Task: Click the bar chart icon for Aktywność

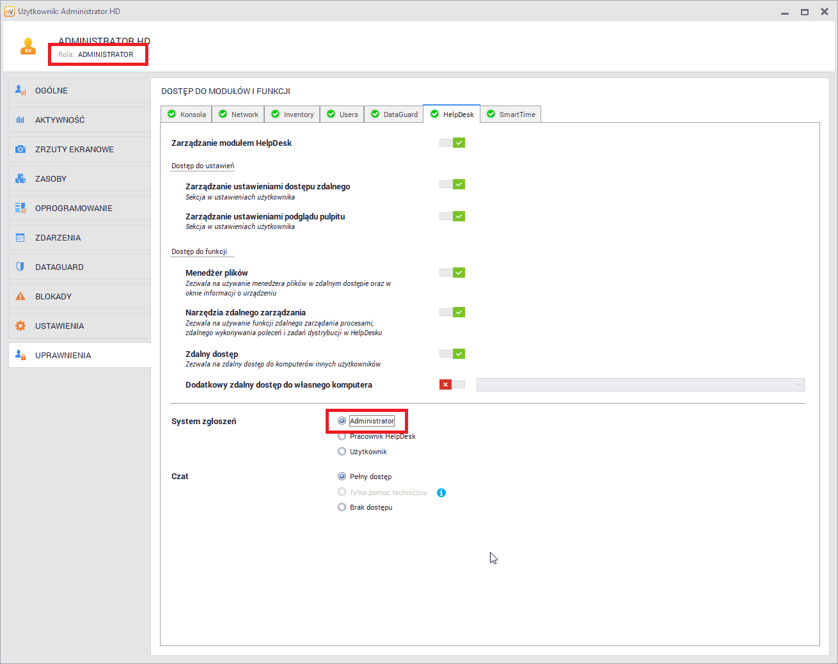Action: 20,120
